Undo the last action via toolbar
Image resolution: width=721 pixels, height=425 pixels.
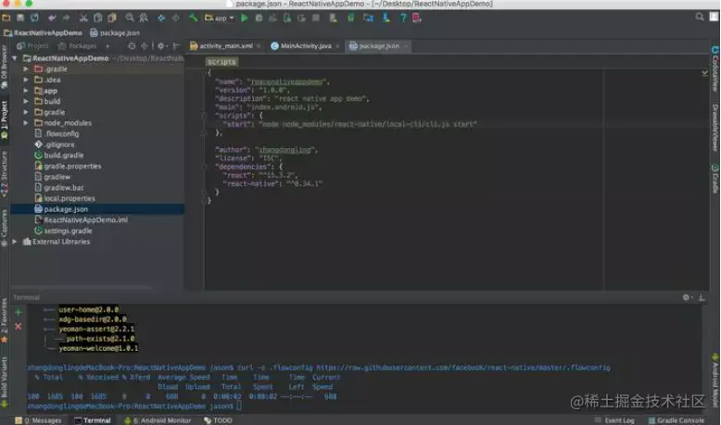(52, 18)
